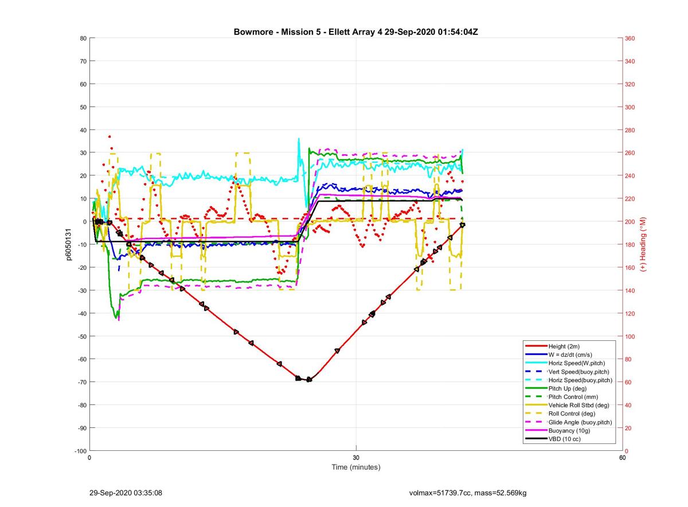Click red heading axis tick label '100'
This screenshot has width=688, height=507.
(630, 336)
